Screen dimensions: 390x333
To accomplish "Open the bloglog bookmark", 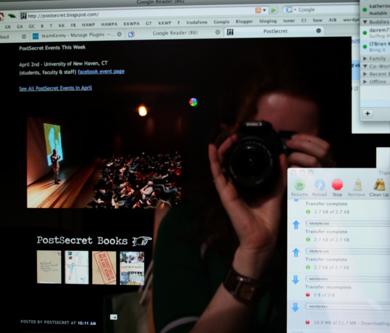I will [268, 21].
